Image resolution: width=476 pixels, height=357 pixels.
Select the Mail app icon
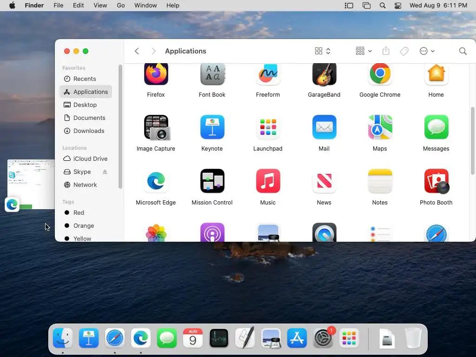[x=324, y=127]
